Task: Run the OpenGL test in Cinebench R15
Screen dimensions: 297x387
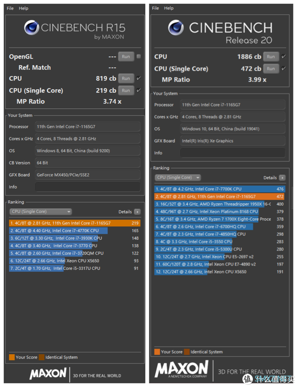Action: click(126, 56)
